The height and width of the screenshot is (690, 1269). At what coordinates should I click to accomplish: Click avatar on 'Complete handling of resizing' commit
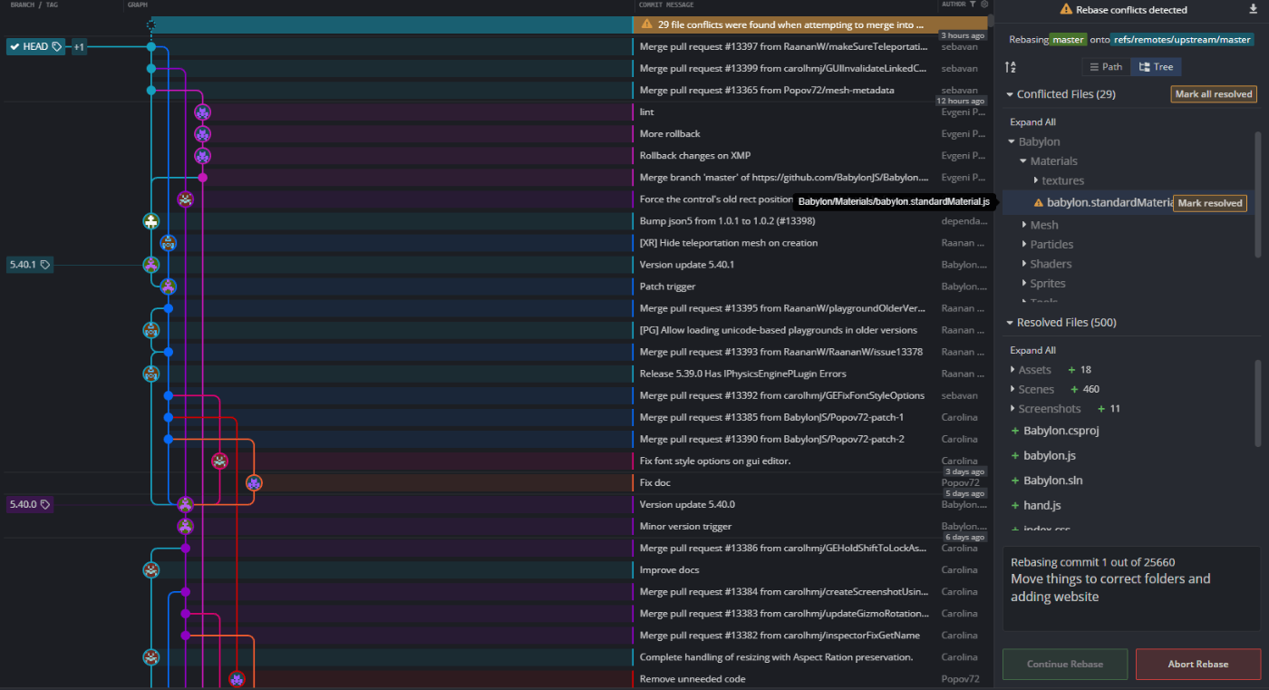pos(151,657)
